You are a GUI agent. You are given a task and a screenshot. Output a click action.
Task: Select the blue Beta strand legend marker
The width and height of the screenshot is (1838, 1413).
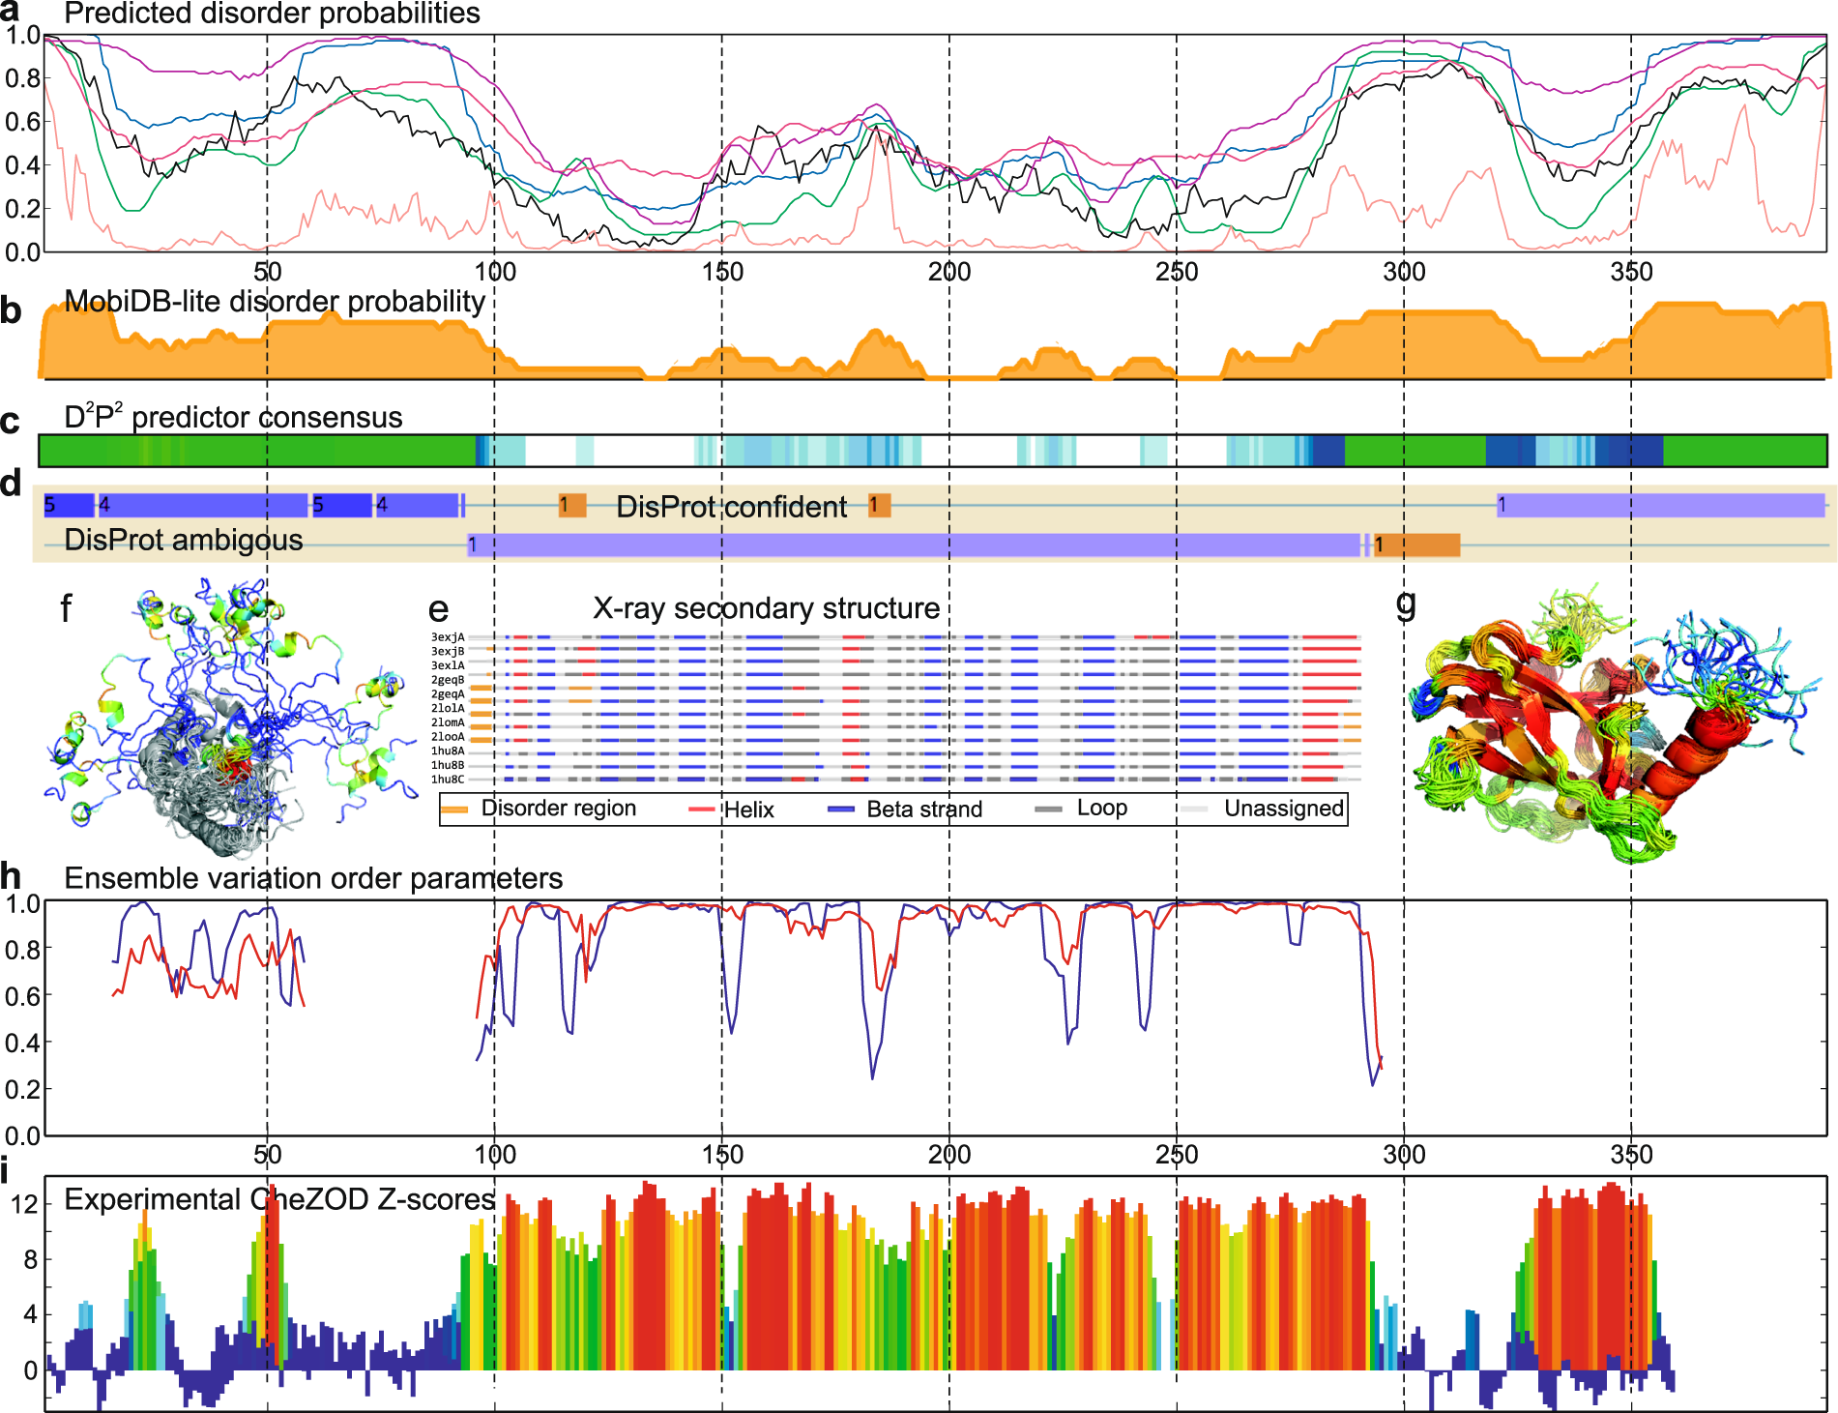841,810
